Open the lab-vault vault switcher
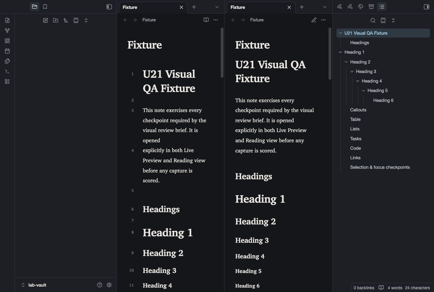434x292 pixels. (34, 285)
